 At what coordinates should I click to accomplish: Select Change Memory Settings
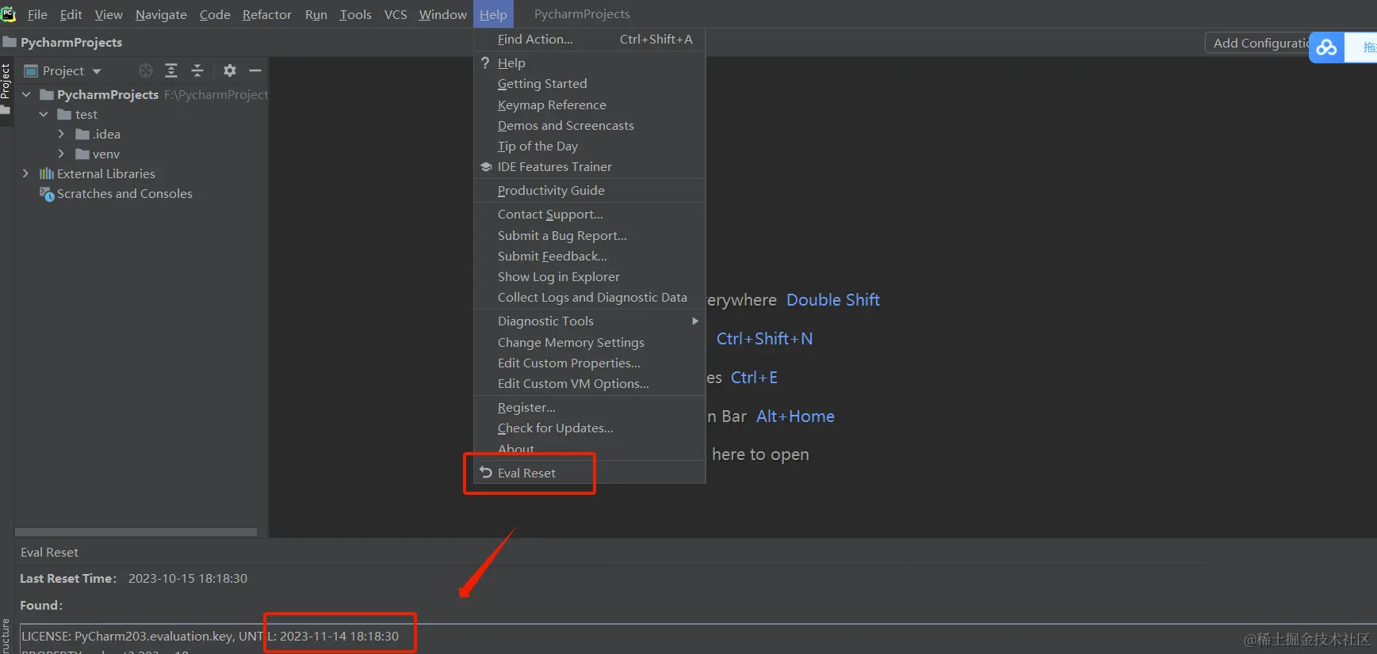pos(589,342)
